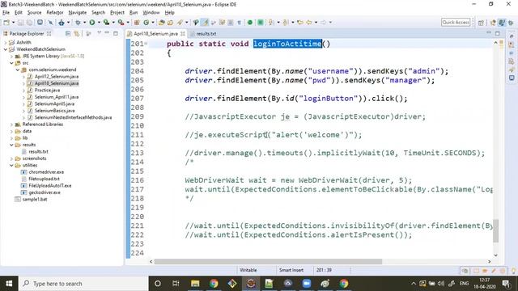Select the April18_Selenium.java editor tab
This screenshot has width=518, height=291.
(x=155, y=34)
